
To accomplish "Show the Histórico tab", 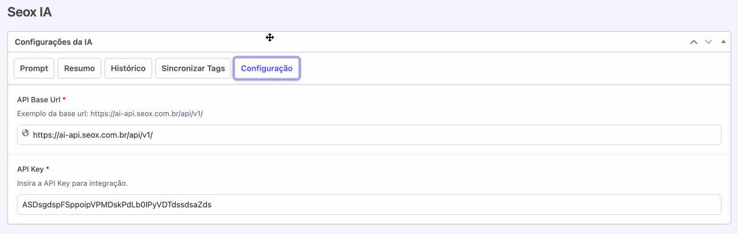I will 128,69.
